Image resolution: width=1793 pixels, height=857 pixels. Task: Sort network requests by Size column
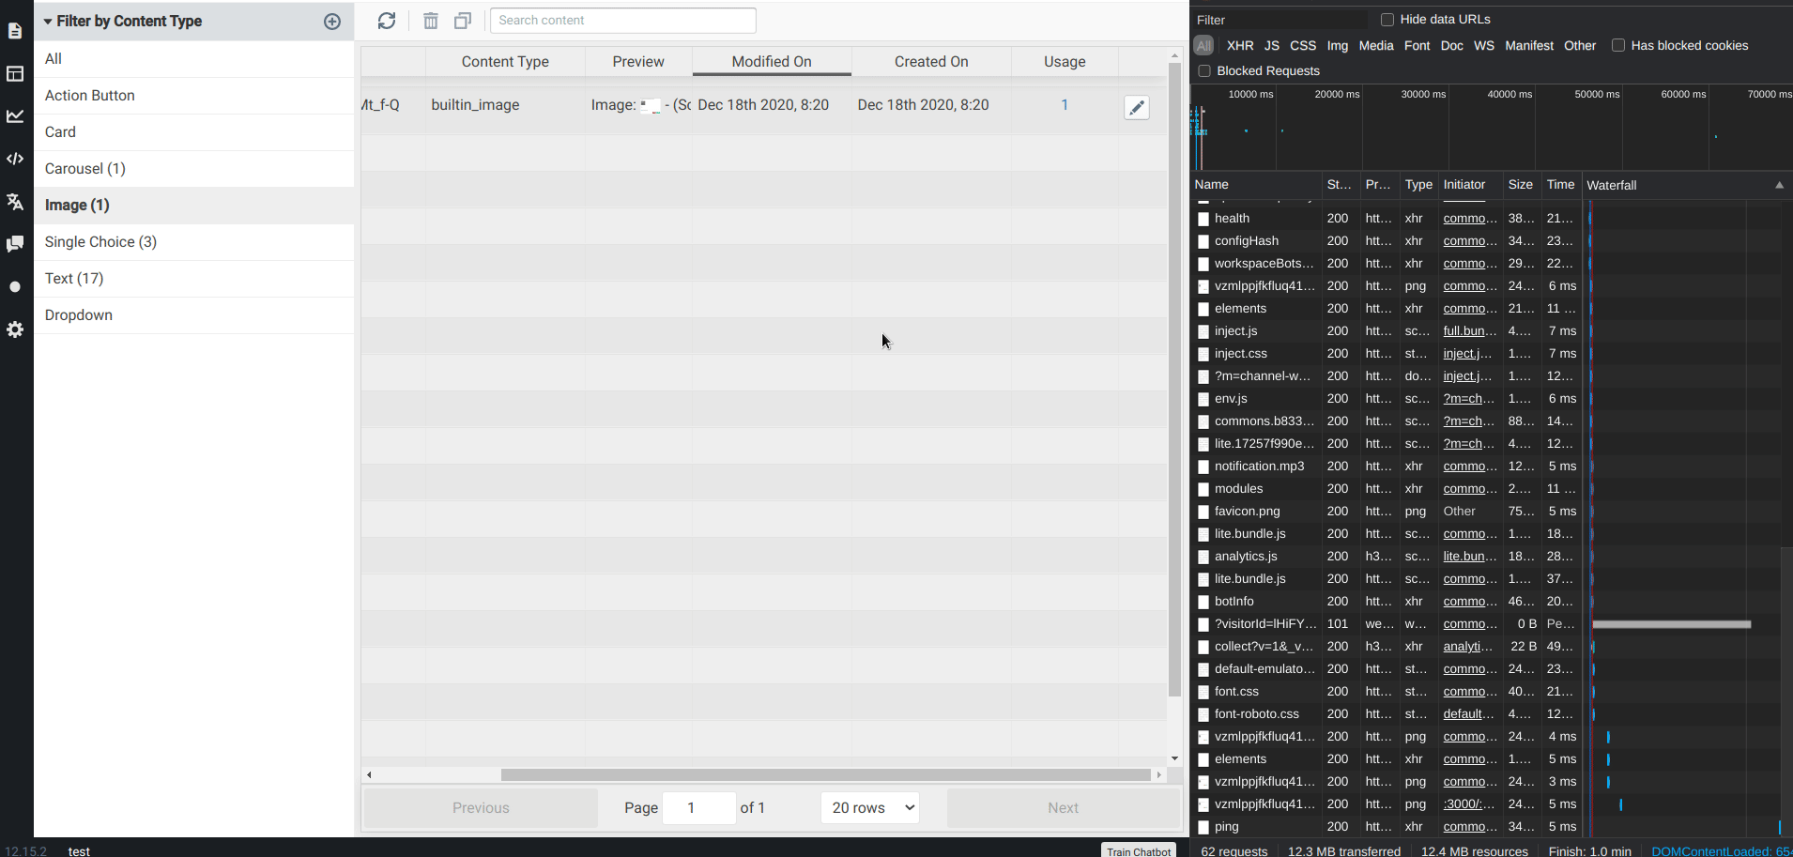(1520, 185)
